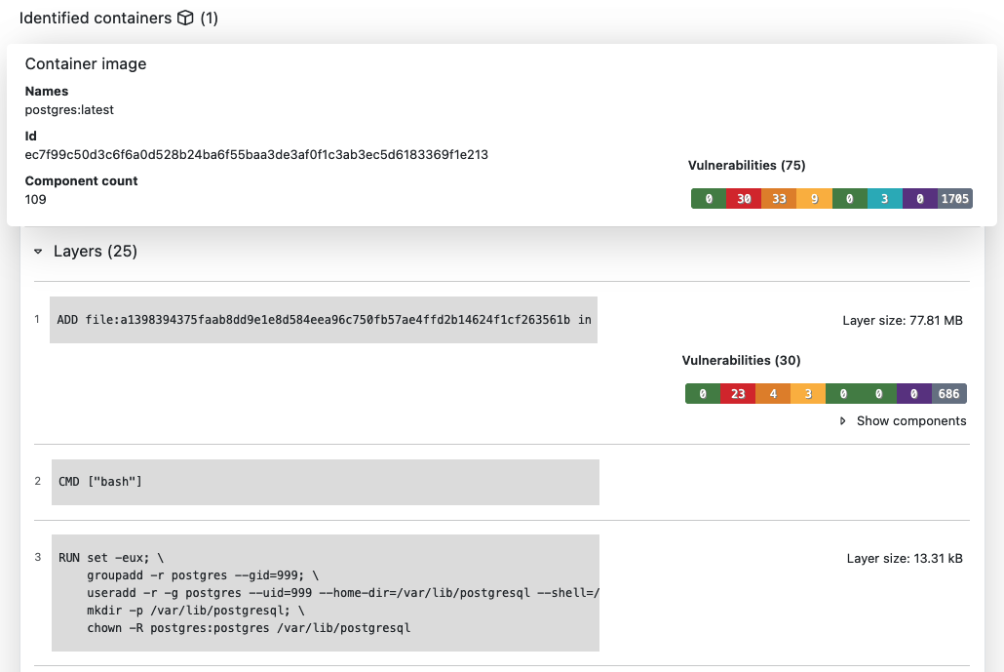Select purple badge 0 in container vulnerabilities
1004x672 pixels.
919,199
